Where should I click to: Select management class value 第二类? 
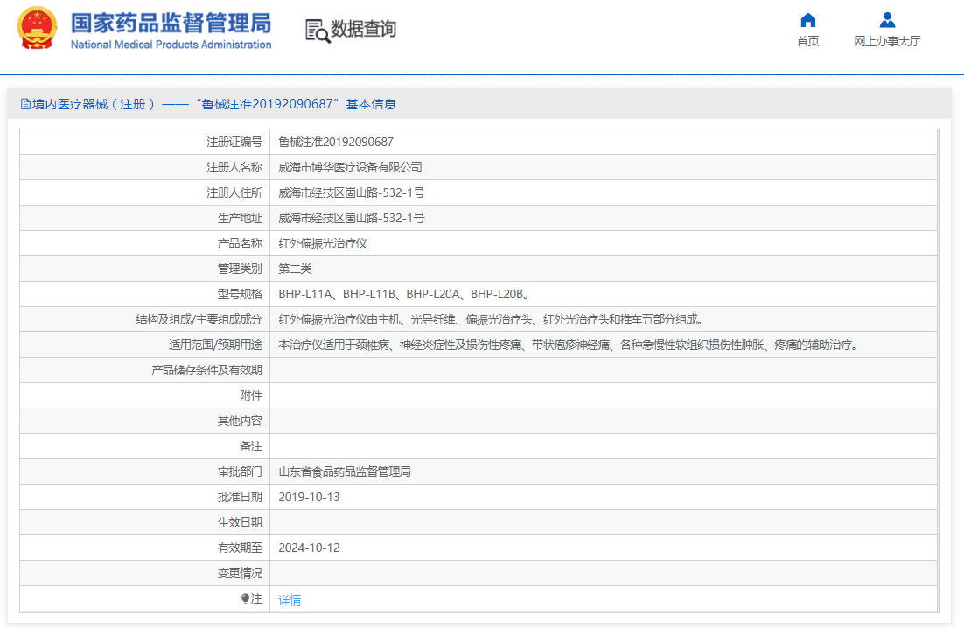point(295,269)
